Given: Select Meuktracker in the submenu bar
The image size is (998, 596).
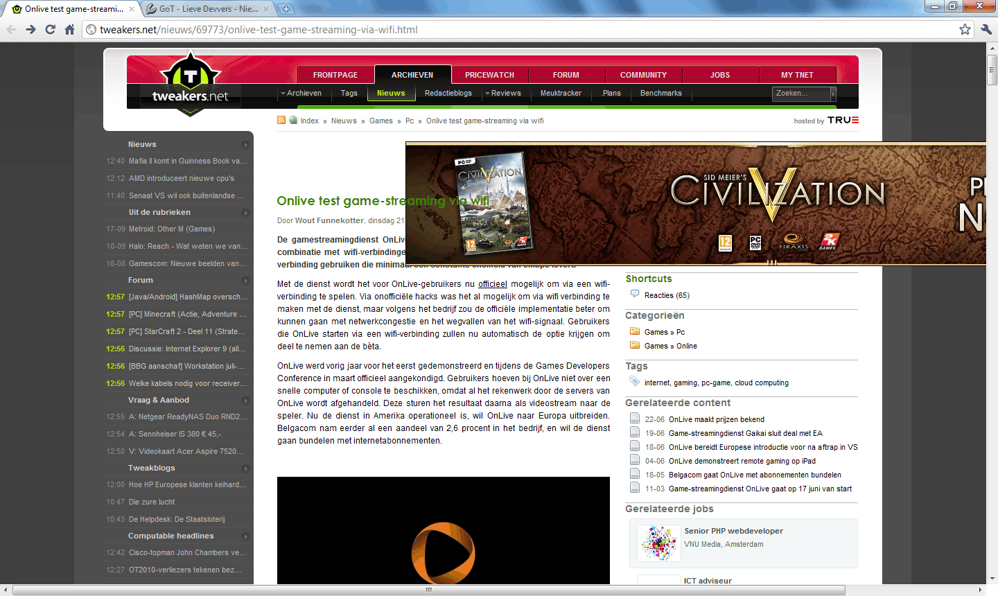Looking at the screenshot, I should 561,93.
